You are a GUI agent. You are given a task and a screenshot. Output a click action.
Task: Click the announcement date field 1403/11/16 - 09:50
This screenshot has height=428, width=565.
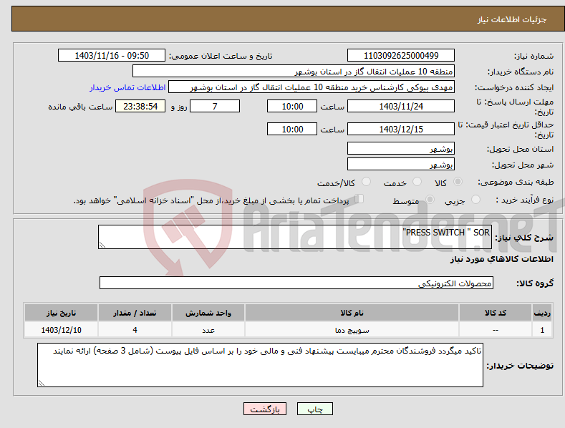point(112,56)
